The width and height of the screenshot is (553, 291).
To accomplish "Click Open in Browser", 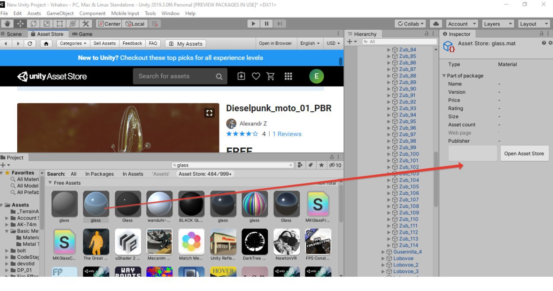I will 275,44.
